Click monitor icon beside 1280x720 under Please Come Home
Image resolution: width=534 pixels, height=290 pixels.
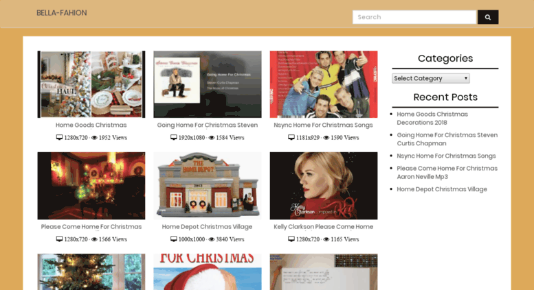tap(59, 239)
